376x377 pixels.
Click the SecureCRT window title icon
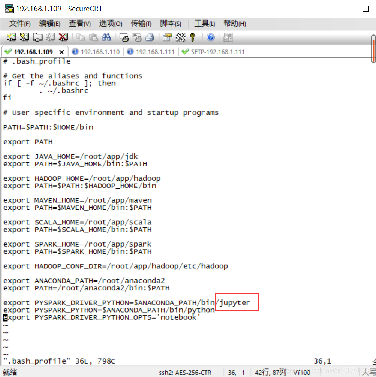pos(9,8)
